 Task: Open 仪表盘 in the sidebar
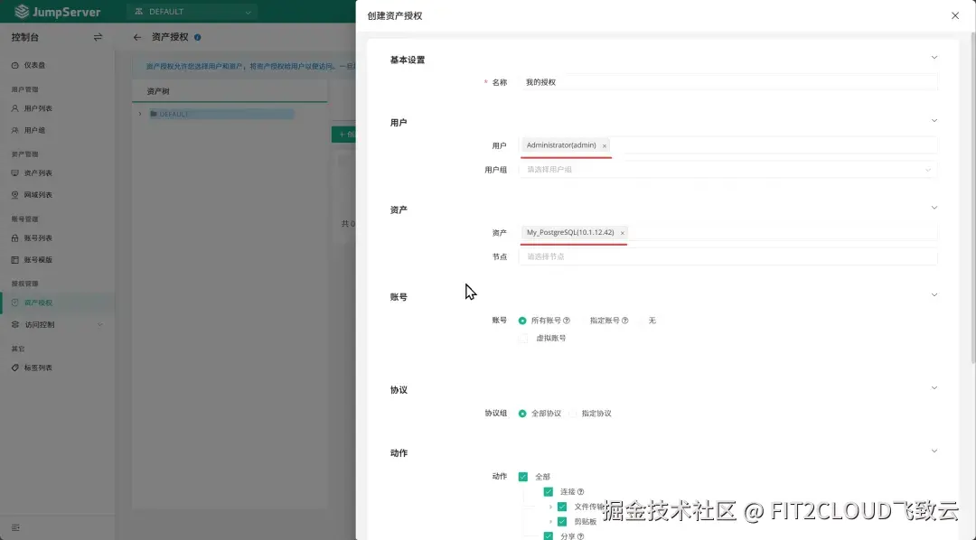[x=34, y=65]
